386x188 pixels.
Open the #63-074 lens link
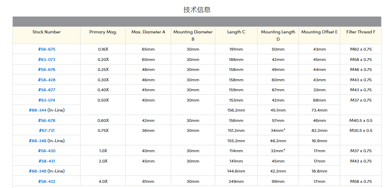46,100
